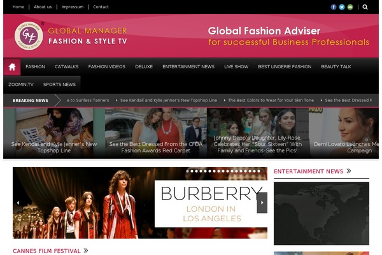Screen dimensions: 382x255
Task: Click the home icon in navigation bar
Action: [x=12, y=66]
